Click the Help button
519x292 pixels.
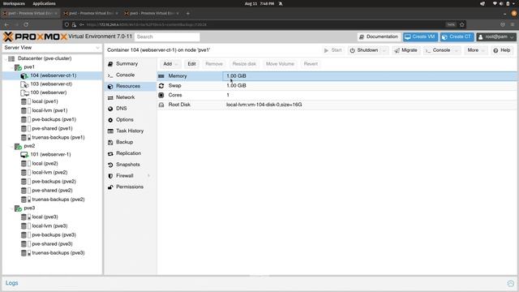pyautogui.click(x=501, y=50)
